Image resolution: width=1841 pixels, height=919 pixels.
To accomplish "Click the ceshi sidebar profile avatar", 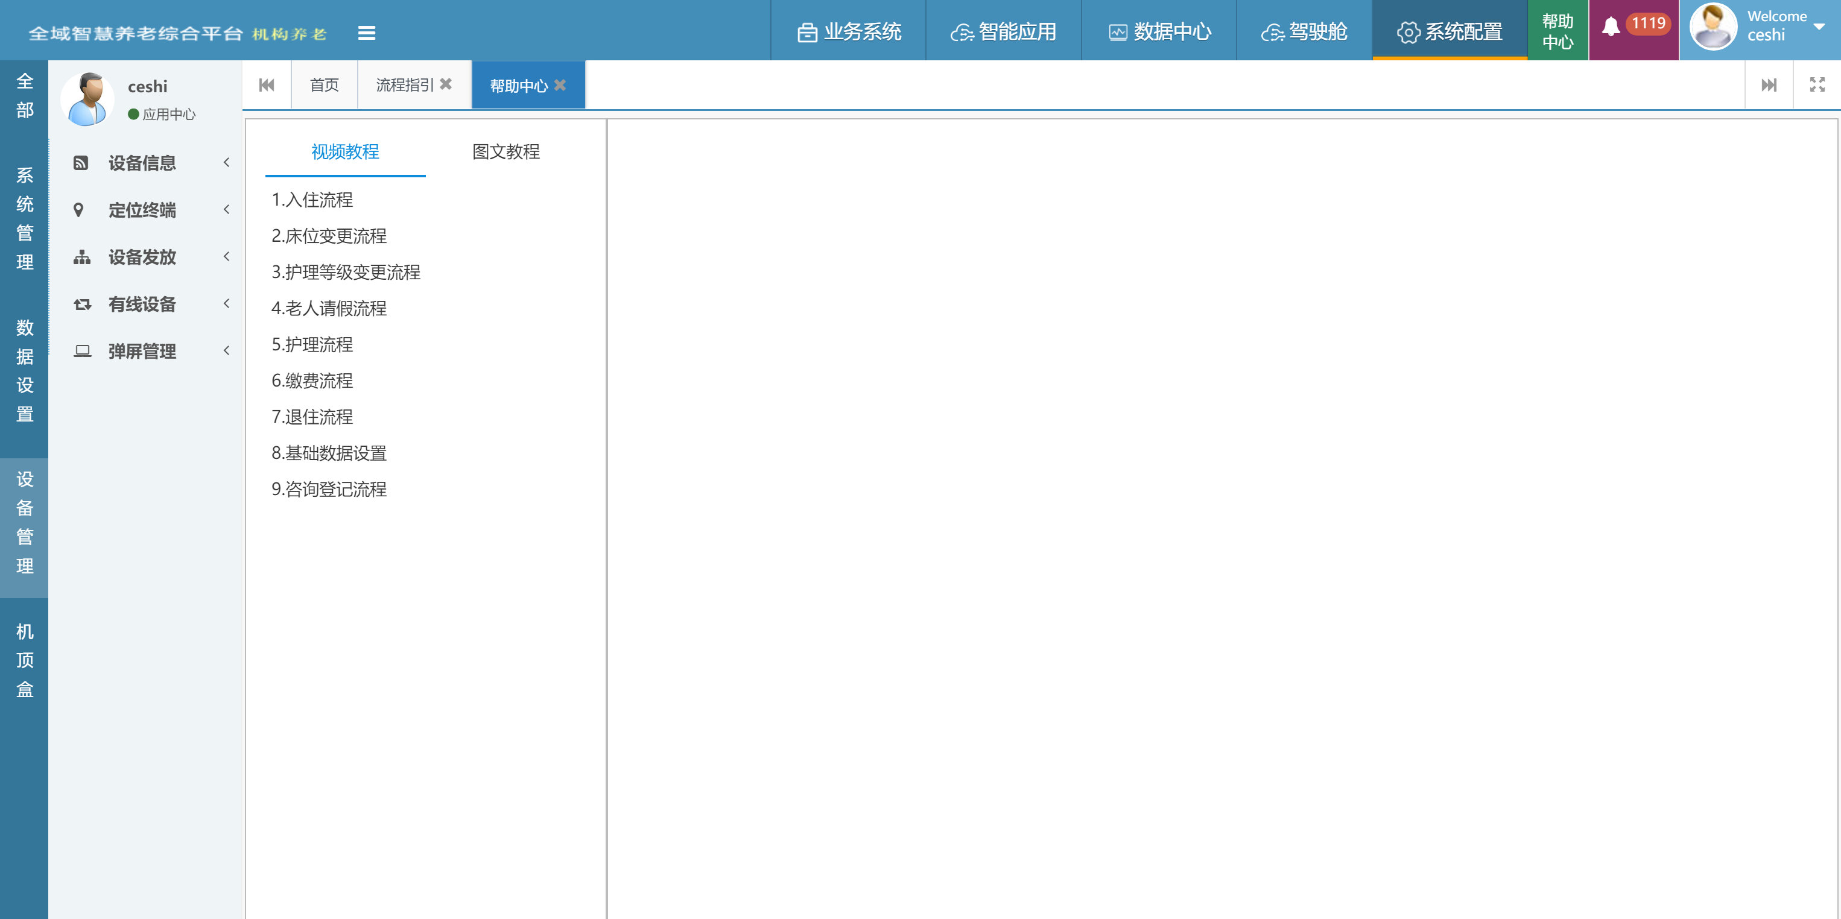I will pos(87,99).
